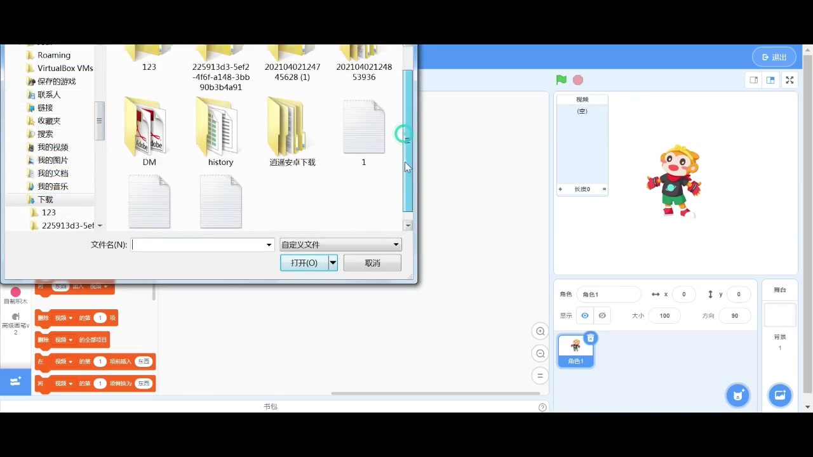Click the 取消 cancel button
The height and width of the screenshot is (457, 813).
point(372,262)
